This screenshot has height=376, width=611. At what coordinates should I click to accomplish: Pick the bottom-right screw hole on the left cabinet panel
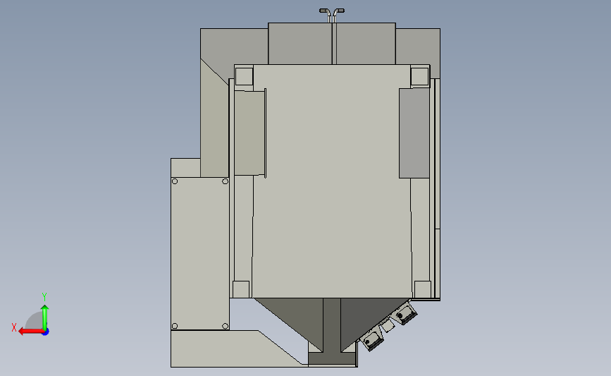(x=225, y=326)
